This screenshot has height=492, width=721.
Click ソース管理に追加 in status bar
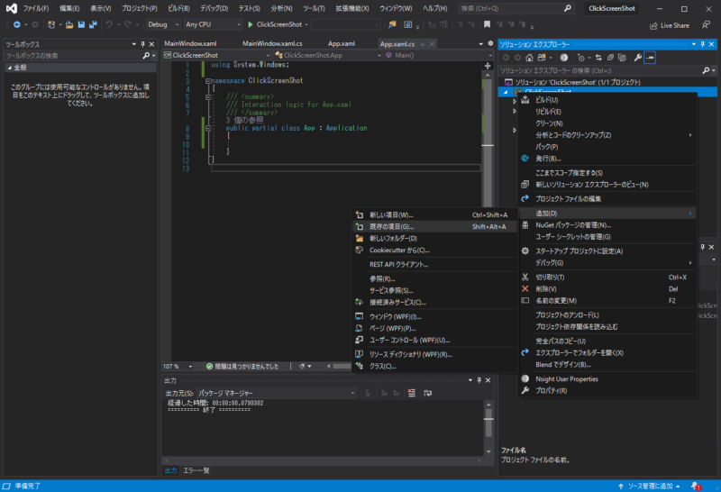click(650, 486)
